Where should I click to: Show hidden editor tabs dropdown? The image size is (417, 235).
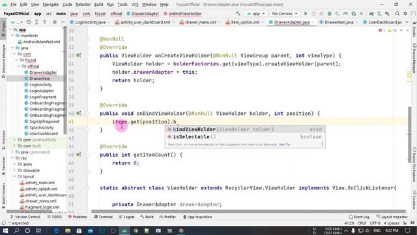[407, 22]
